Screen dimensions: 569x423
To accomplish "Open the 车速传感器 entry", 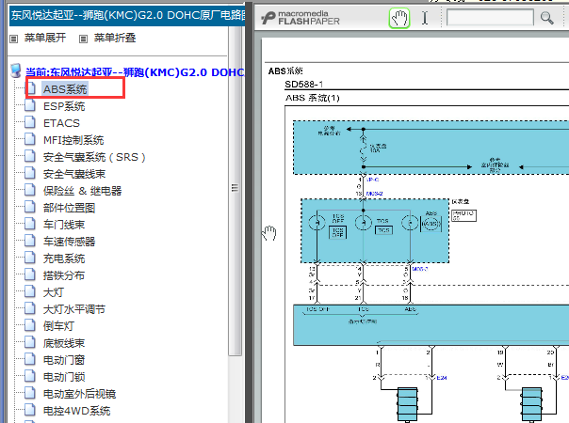I will [69, 242].
